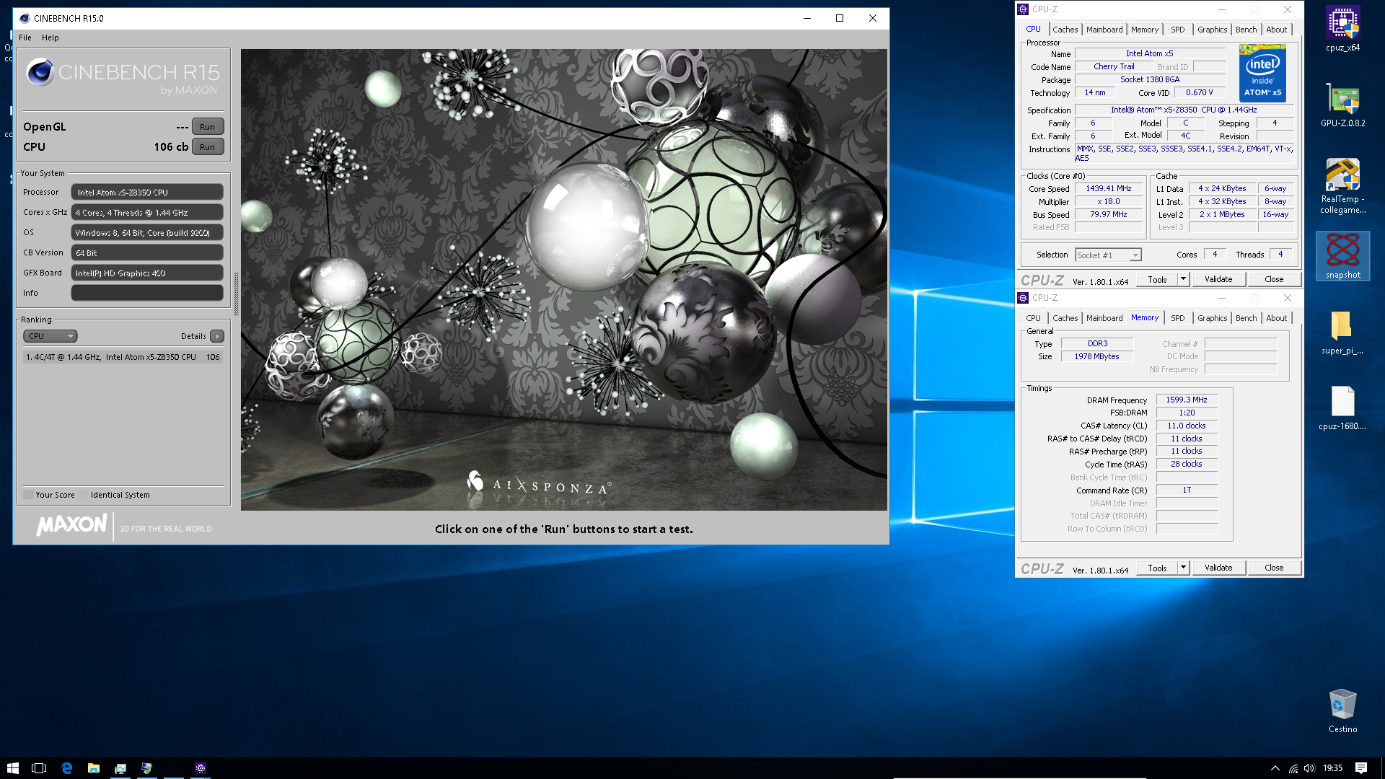Click the Cinebench left panel resize handle
This screenshot has height=779, width=1385.
236,294
